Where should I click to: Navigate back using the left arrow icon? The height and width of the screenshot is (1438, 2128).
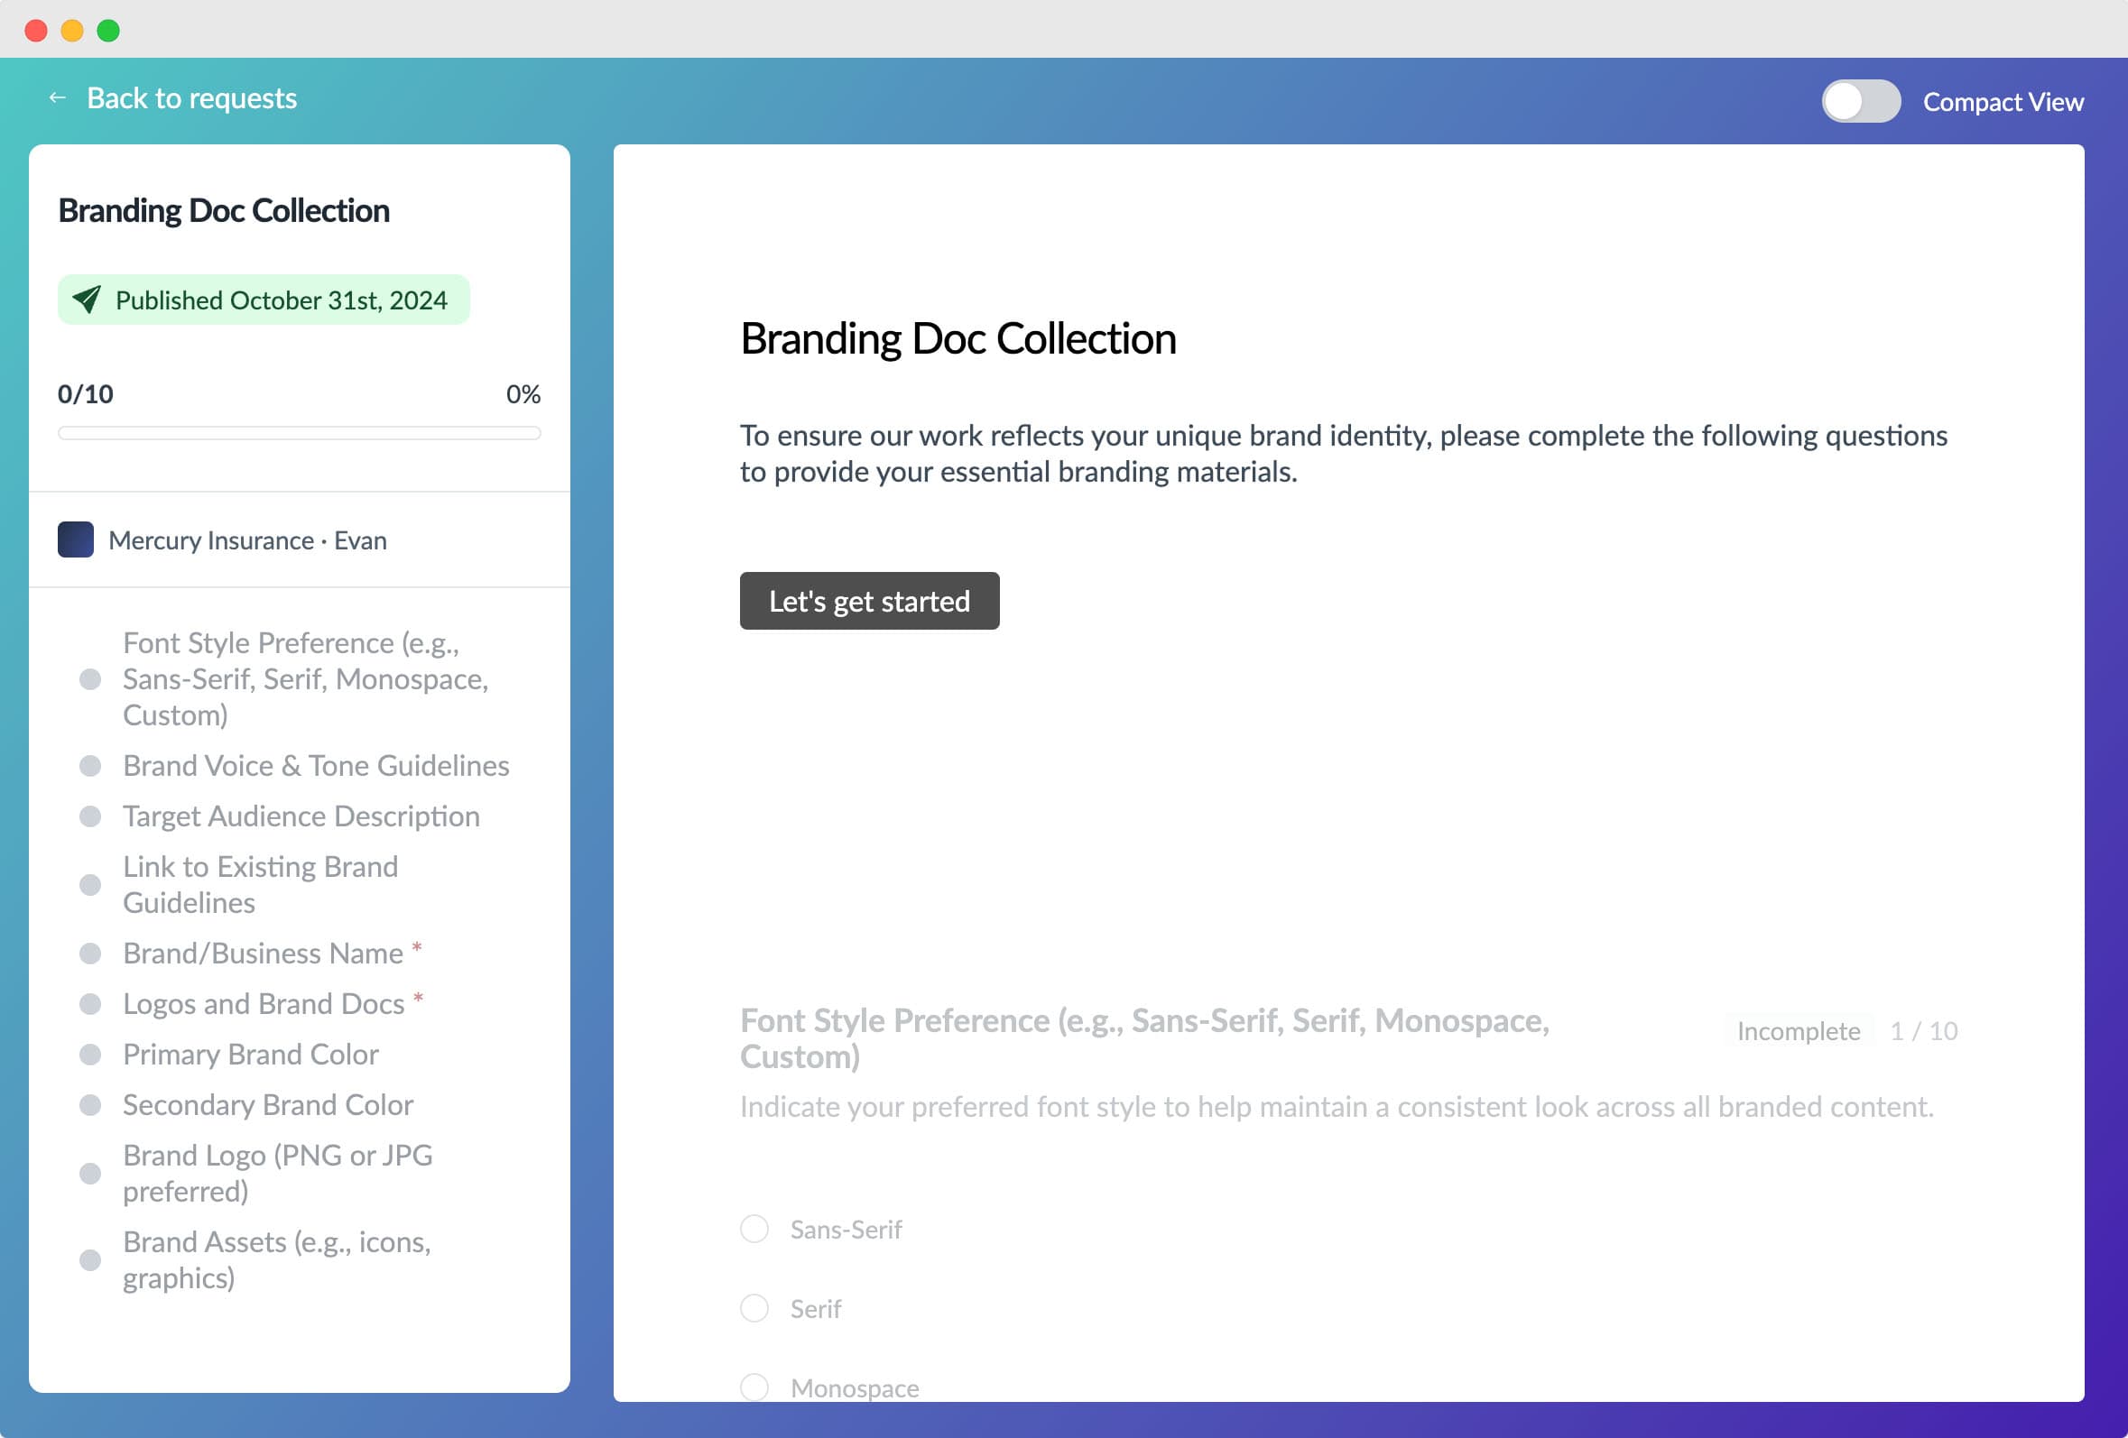[x=57, y=97]
